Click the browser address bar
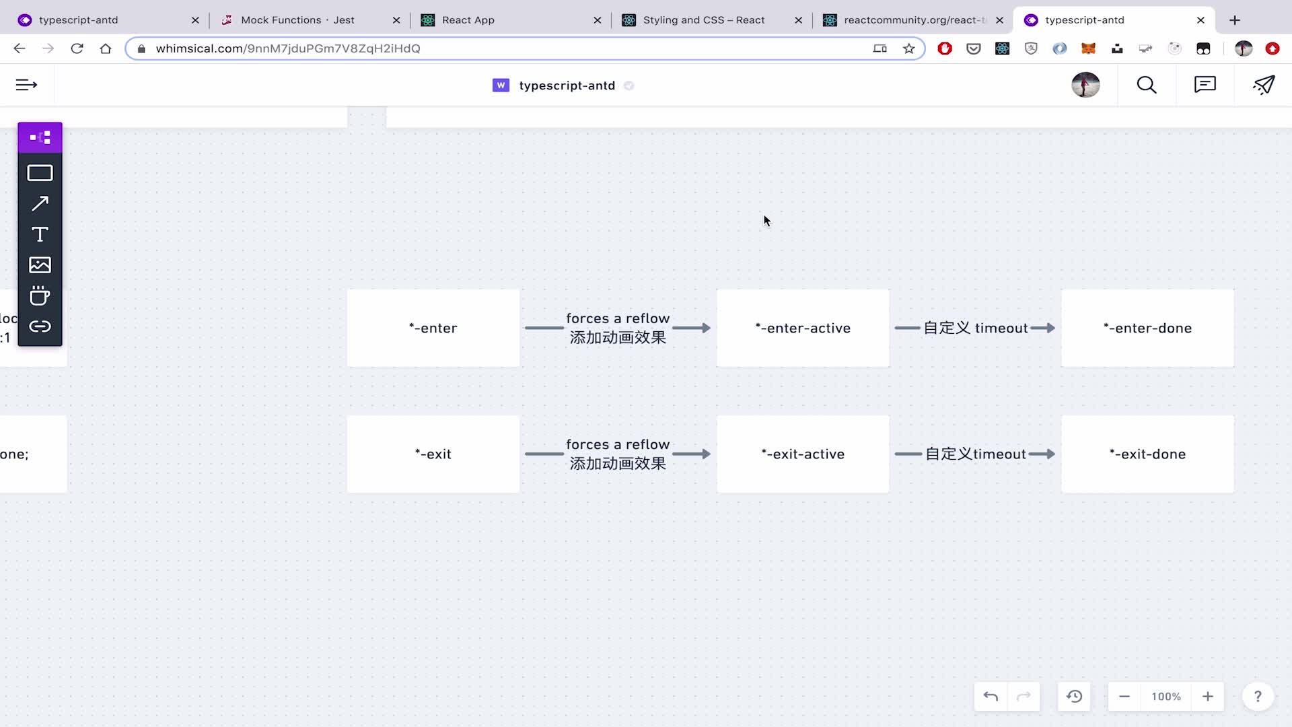Viewport: 1292px width, 727px height. [x=471, y=48]
